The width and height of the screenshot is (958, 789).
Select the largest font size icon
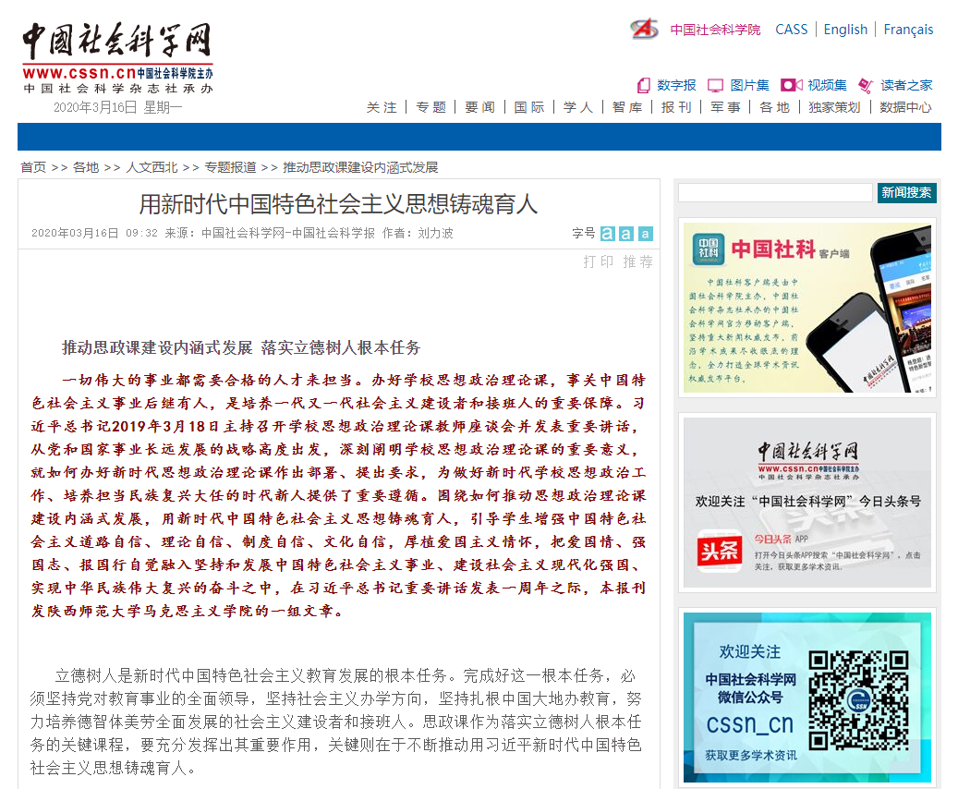(x=607, y=234)
